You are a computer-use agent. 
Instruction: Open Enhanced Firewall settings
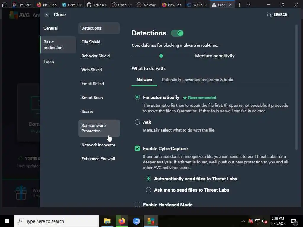pyautogui.click(x=99, y=159)
